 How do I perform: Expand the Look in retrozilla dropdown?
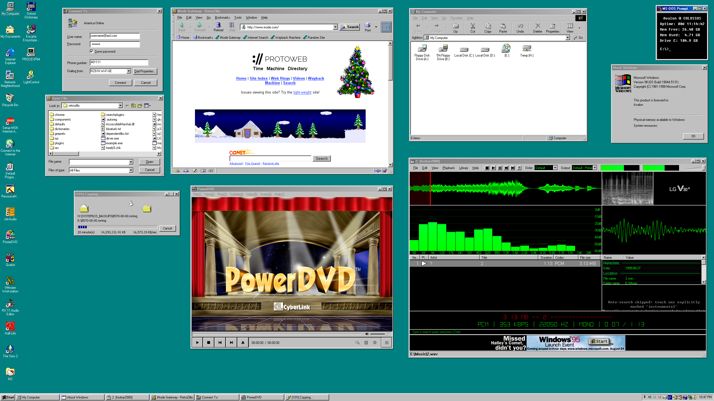tap(120, 106)
